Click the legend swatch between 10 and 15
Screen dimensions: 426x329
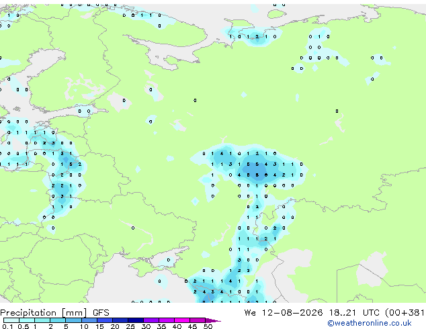point(89,320)
